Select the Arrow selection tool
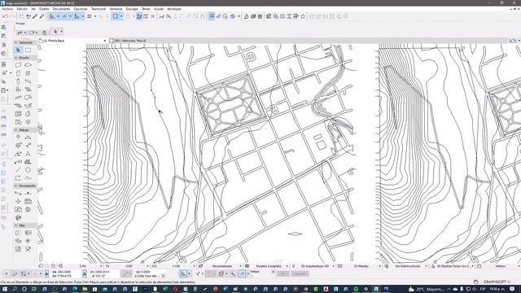This screenshot has height=293, width=521. coord(18,50)
